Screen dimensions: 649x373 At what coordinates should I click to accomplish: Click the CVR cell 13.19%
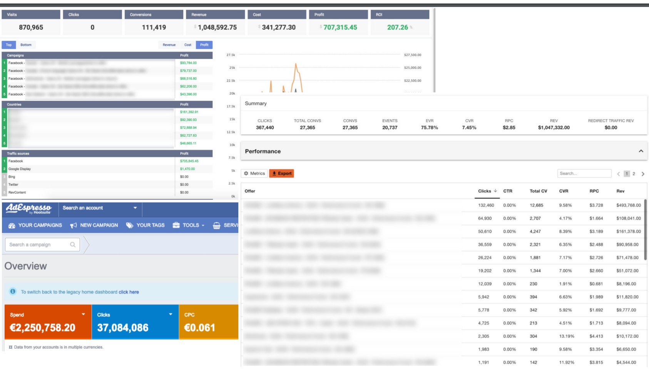tap(567, 336)
